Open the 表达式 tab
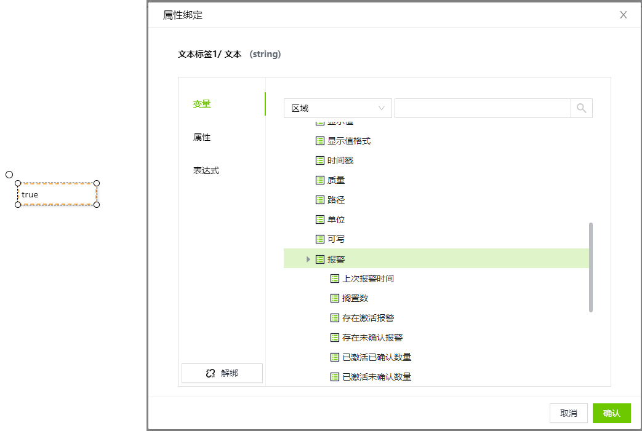The image size is (642, 431). pyautogui.click(x=206, y=170)
